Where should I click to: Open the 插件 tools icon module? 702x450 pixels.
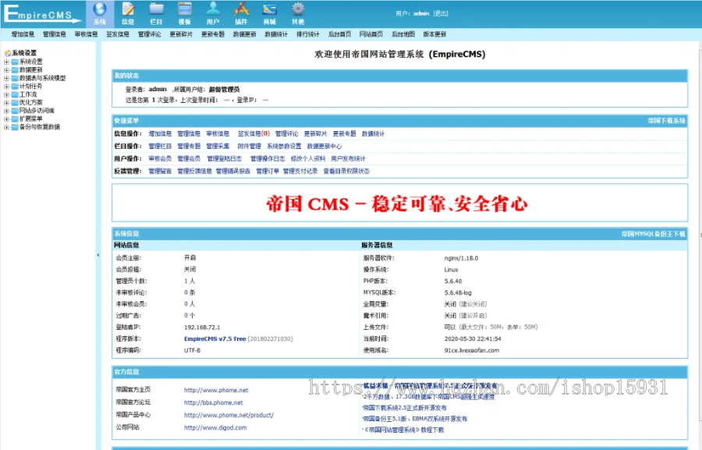coord(241,13)
